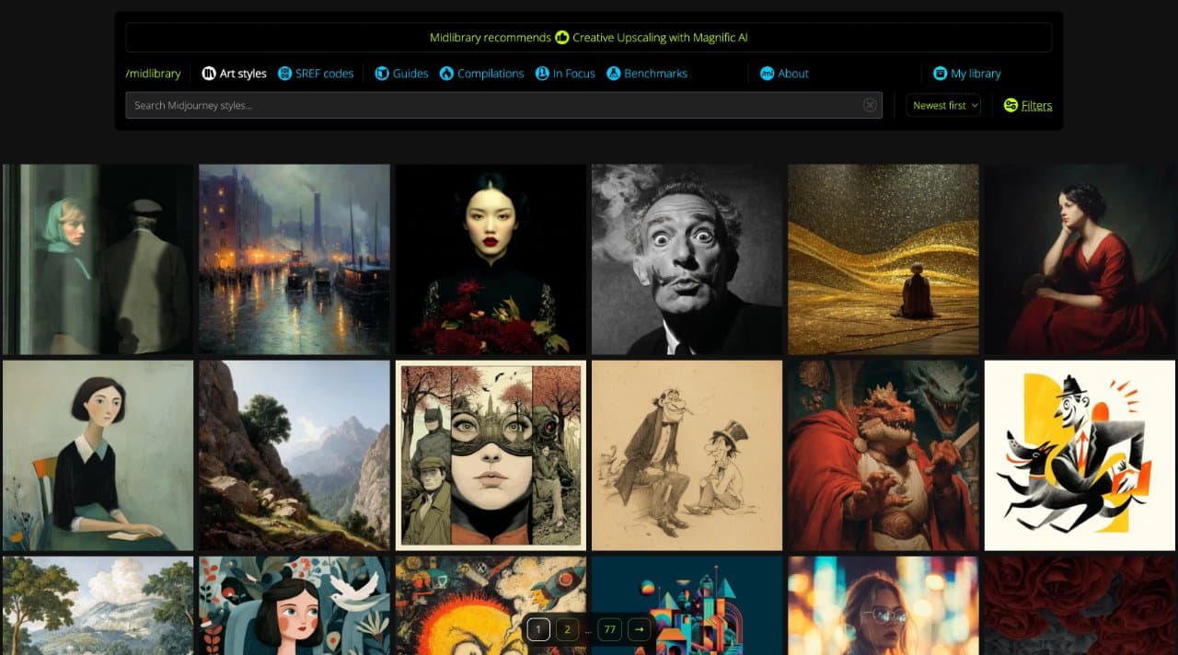
Task: Open bob-haired woman at table painting
Action: [x=98, y=455]
